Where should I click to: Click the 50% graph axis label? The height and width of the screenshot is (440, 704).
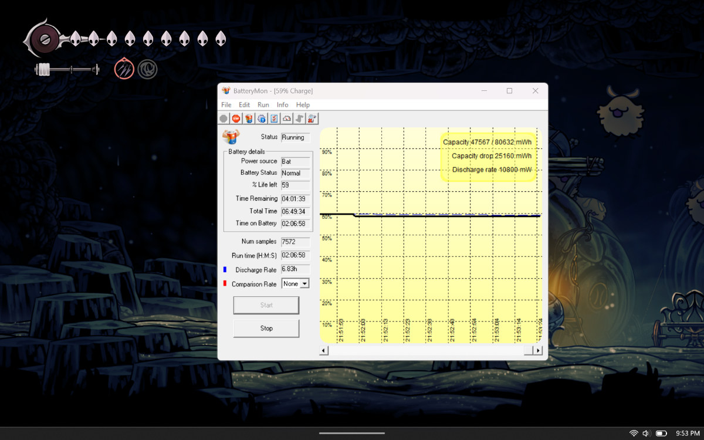(327, 239)
